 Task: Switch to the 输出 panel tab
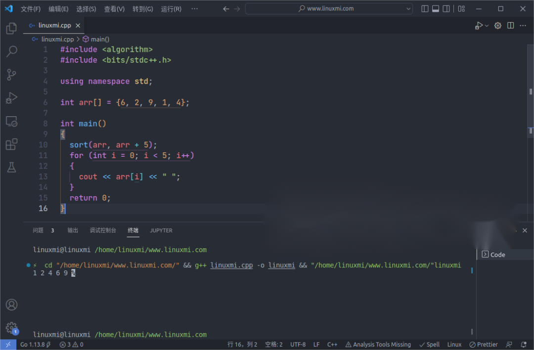pyautogui.click(x=73, y=230)
